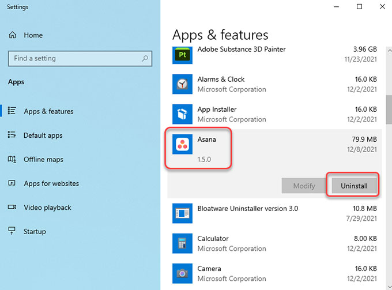Select the Calculator entry name
Viewport: 392px width, 290px height.
[213, 239]
